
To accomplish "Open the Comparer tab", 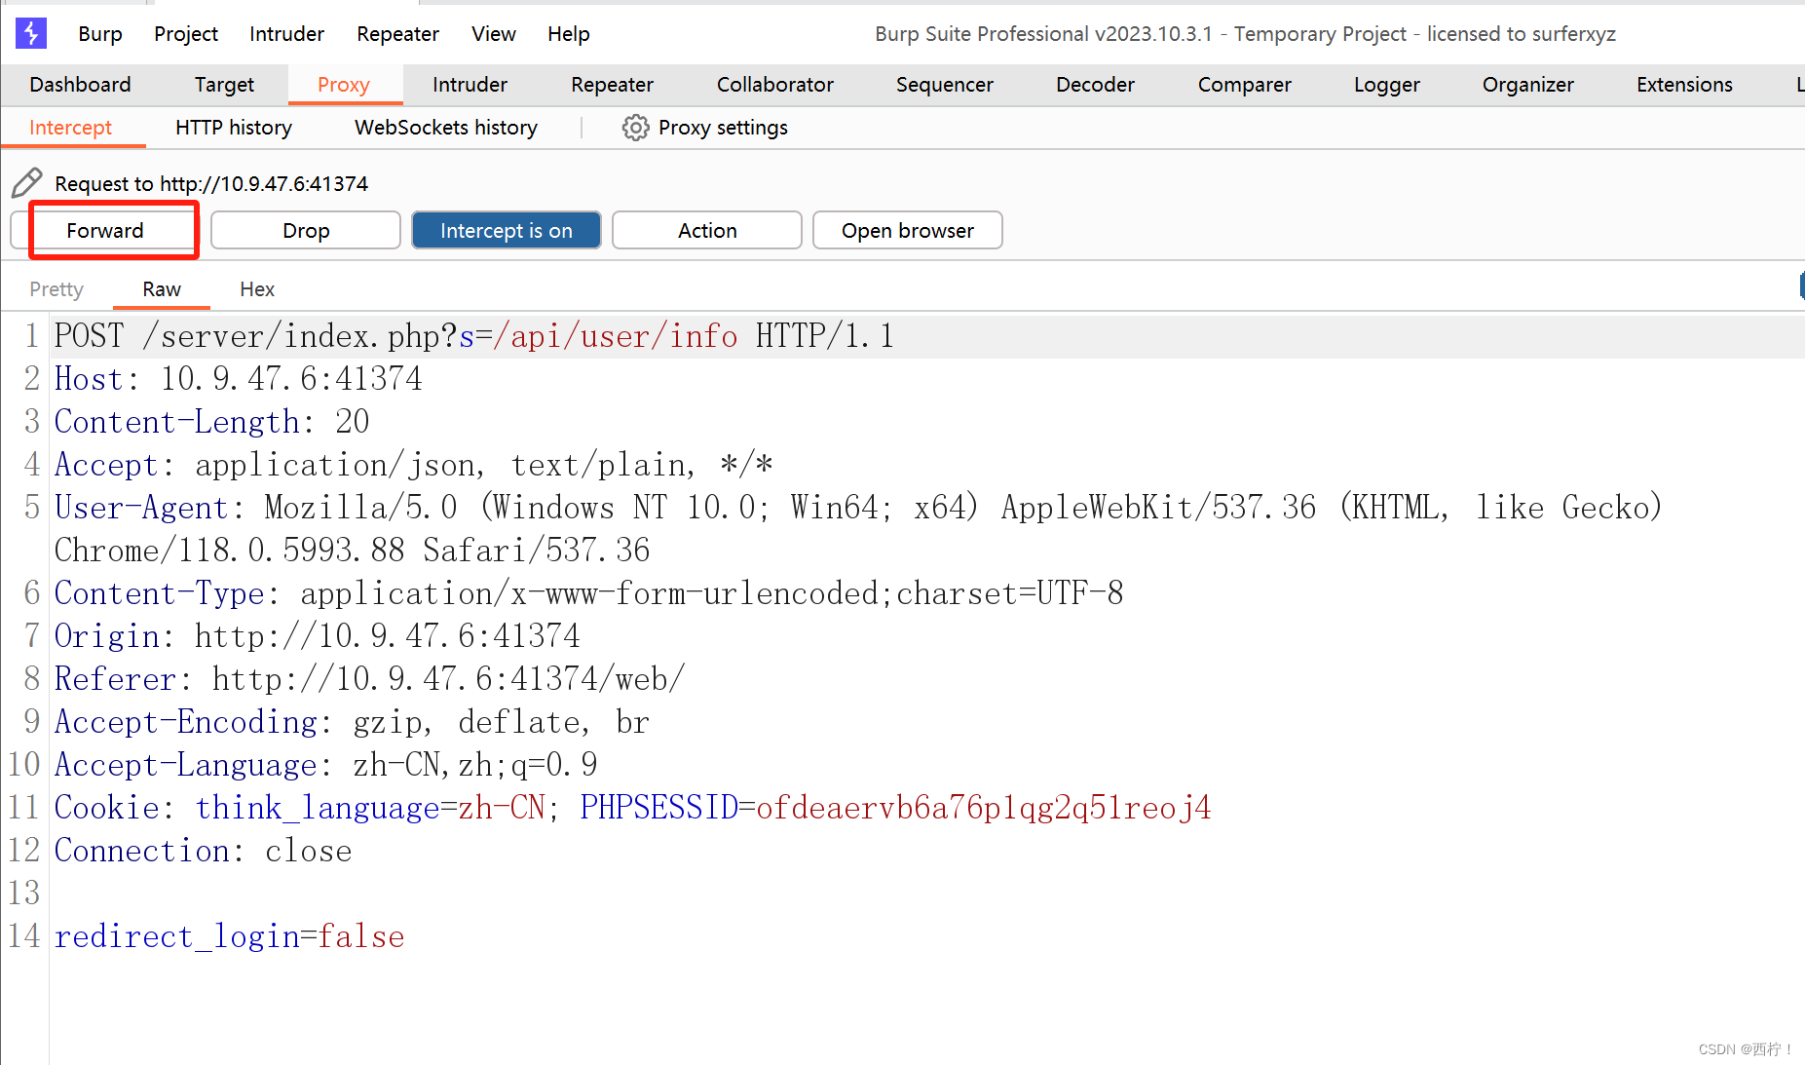I will point(1245,85).
